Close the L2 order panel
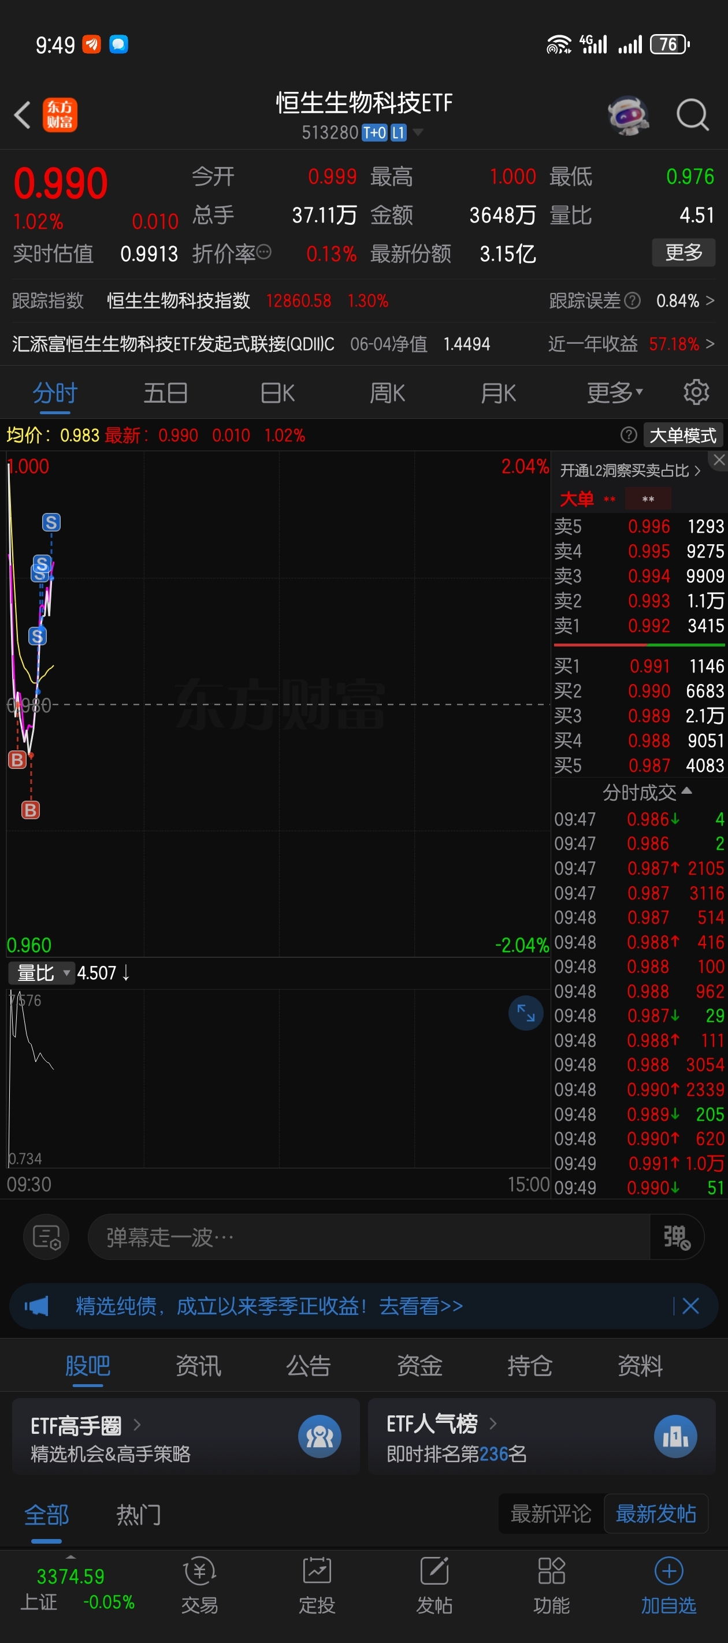Image resolution: width=728 pixels, height=1643 pixels. pyautogui.click(x=719, y=460)
